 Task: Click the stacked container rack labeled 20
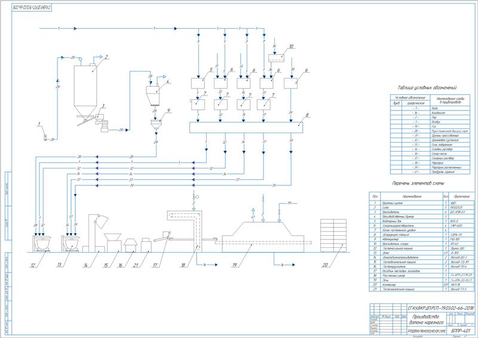tap(333, 236)
